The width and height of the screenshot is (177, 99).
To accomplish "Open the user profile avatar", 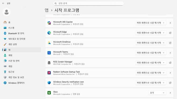I will [6, 12].
